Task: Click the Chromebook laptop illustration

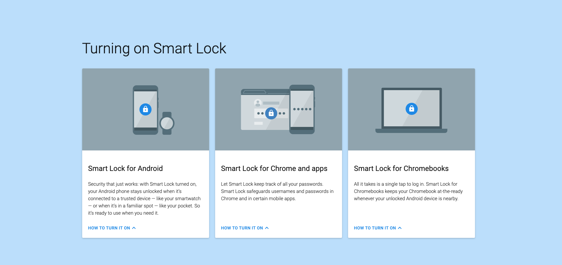Action: click(411, 110)
